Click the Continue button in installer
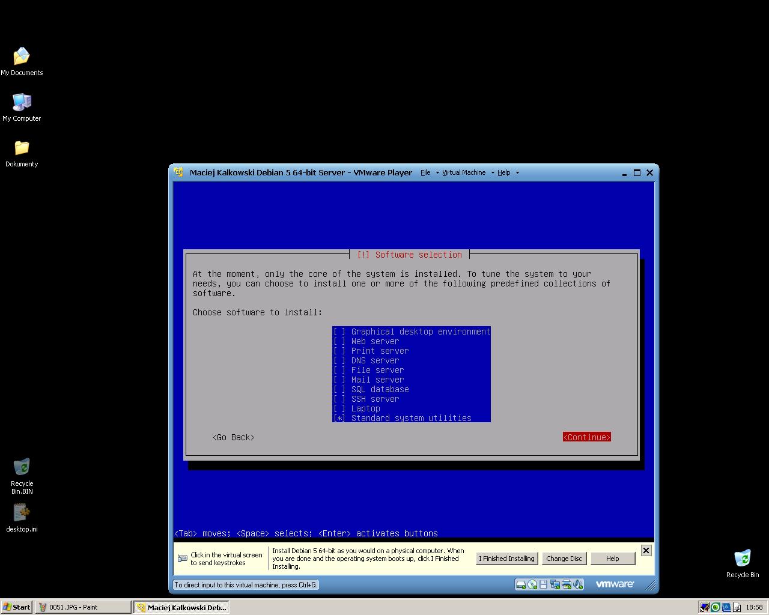This screenshot has width=769, height=615. coord(587,437)
